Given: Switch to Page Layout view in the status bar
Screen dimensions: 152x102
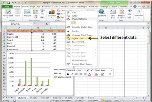Looking at the screenshot, I should 106,101.
